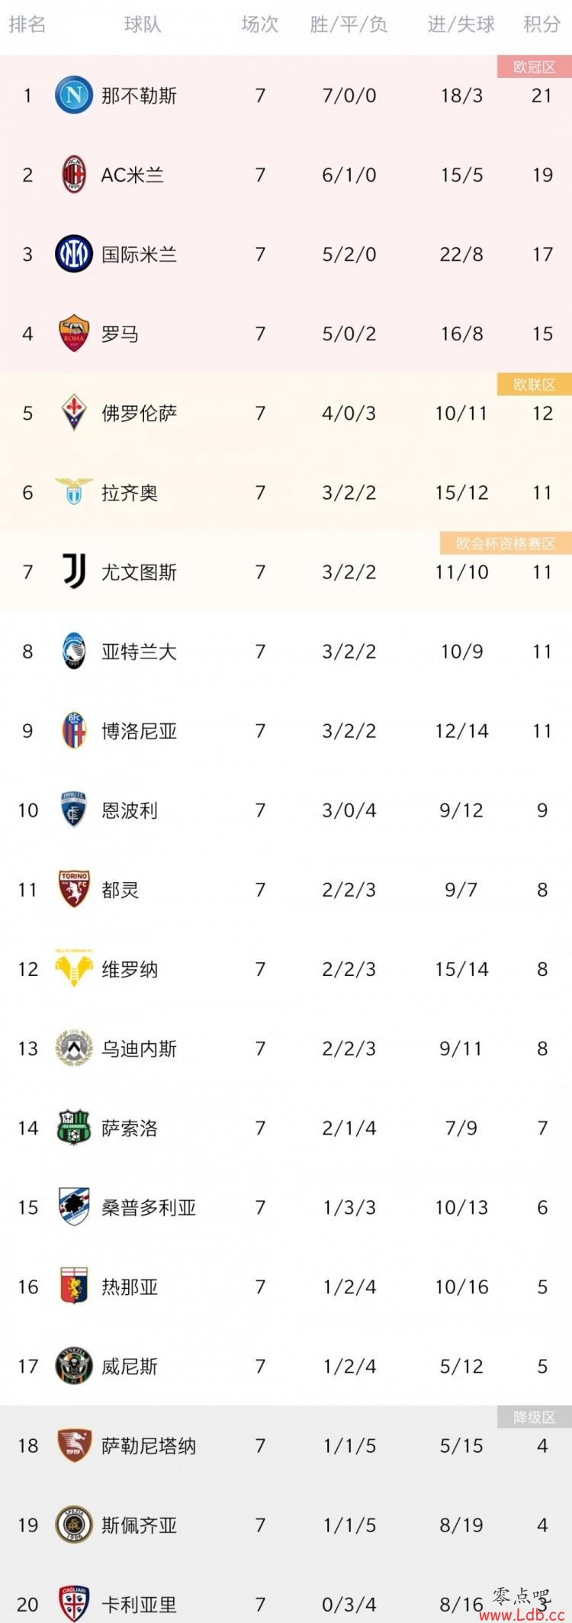Select the 欧会杯资格赛区 tag

(506, 543)
